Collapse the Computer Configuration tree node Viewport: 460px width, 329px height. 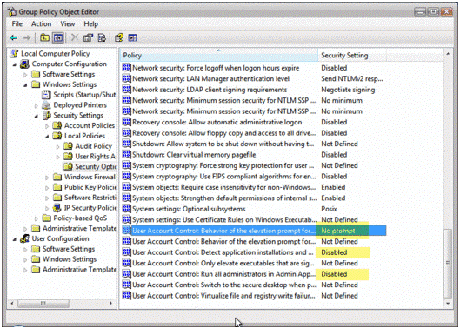point(15,64)
